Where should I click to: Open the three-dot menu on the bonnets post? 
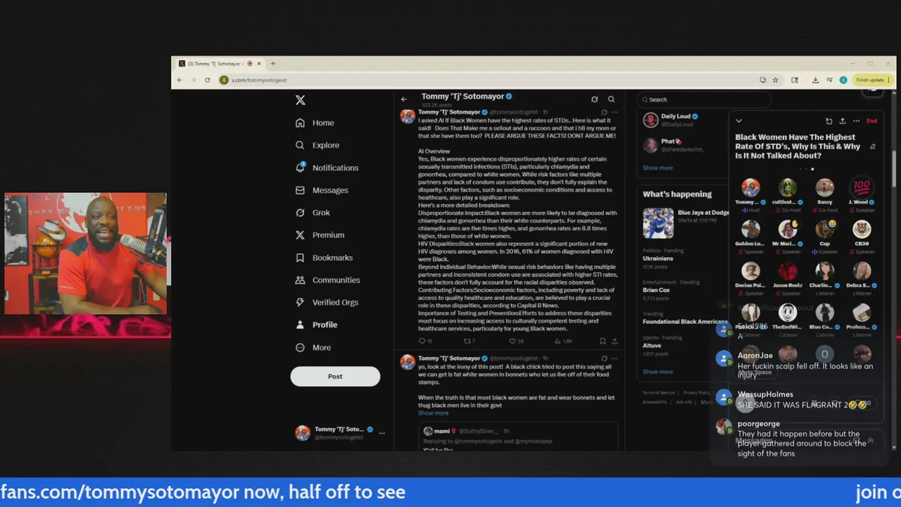click(615, 358)
